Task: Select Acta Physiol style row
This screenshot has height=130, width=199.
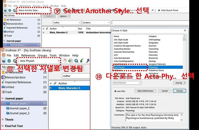Action: click(x=148, y=67)
